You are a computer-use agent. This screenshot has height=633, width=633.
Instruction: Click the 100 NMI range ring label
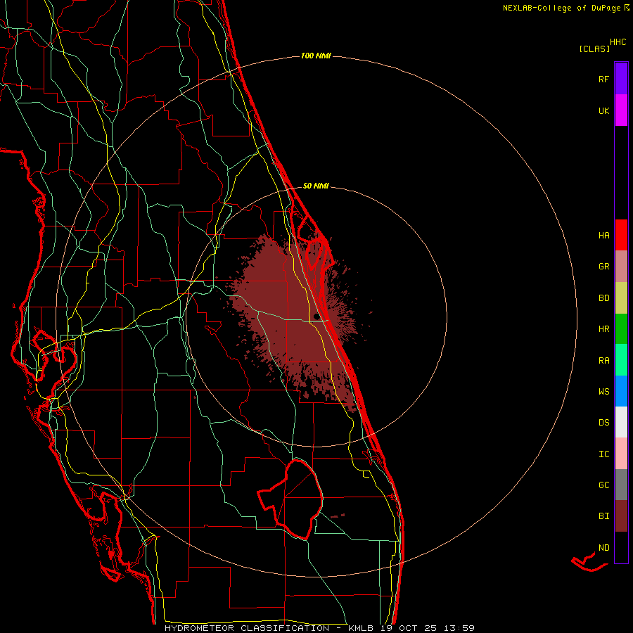(x=316, y=56)
